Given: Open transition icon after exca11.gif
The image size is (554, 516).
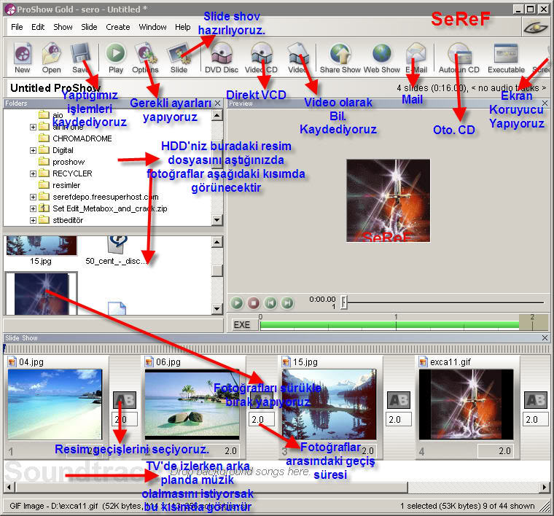Looking at the screenshot, I should point(536,400).
